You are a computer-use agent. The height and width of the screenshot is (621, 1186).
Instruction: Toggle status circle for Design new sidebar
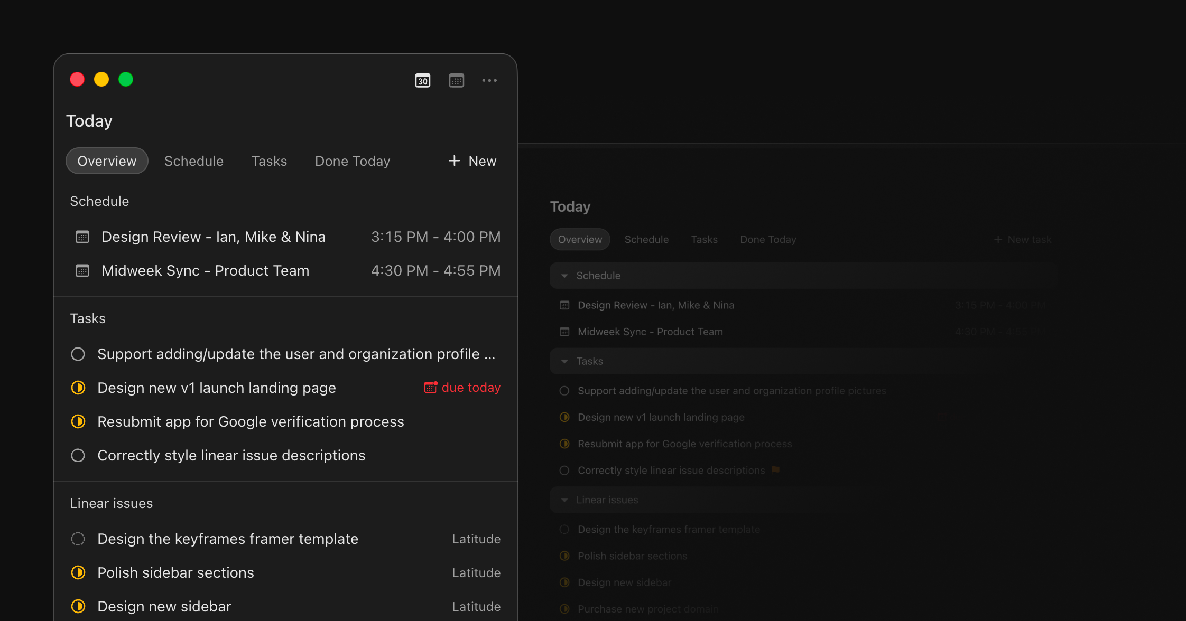[78, 606]
